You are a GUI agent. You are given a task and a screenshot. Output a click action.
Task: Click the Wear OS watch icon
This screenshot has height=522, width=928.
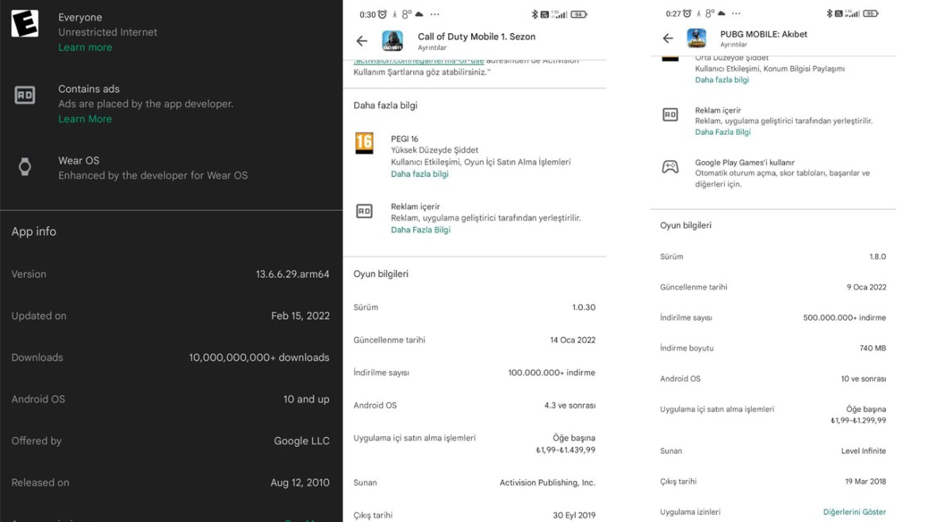(25, 167)
